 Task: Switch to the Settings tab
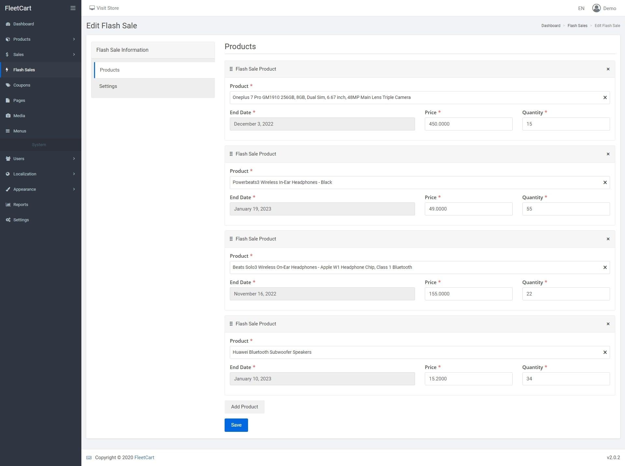pos(108,86)
